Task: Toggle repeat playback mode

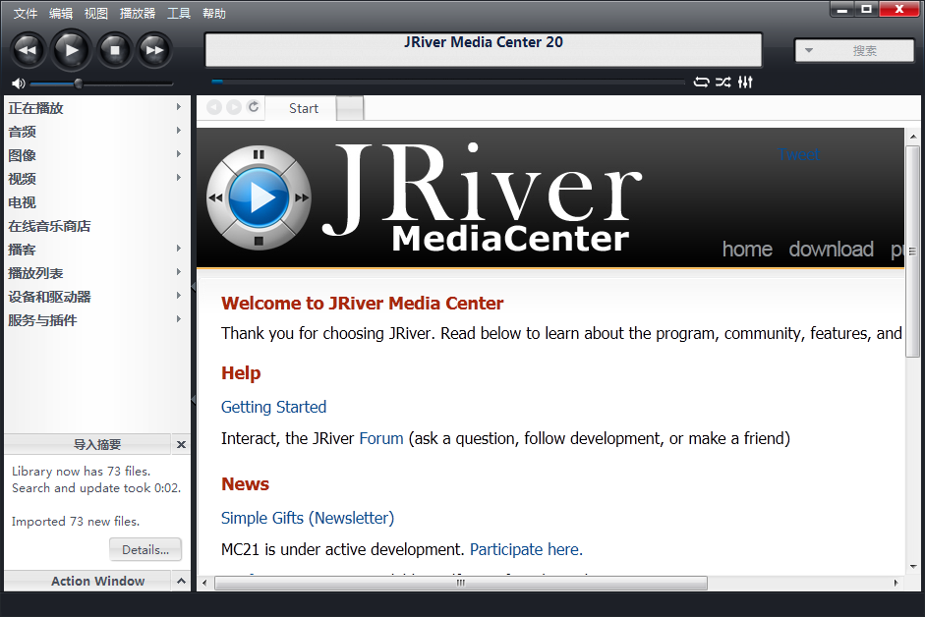Action: click(x=701, y=83)
